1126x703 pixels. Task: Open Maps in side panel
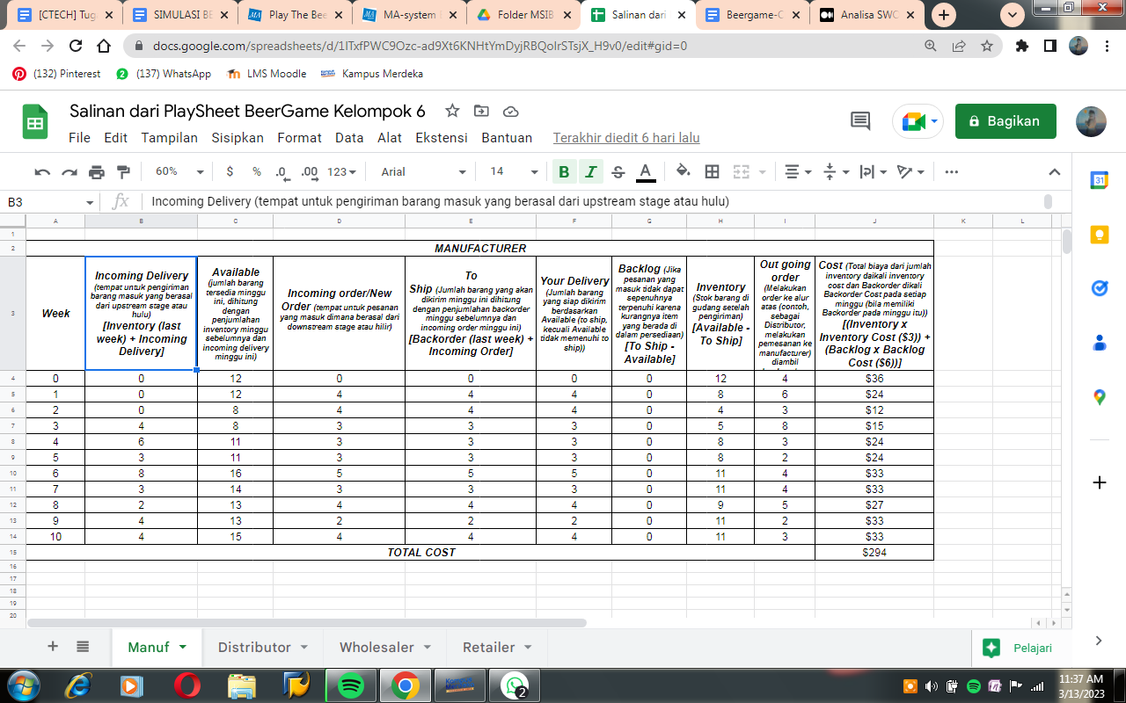tap(1099, 397)
